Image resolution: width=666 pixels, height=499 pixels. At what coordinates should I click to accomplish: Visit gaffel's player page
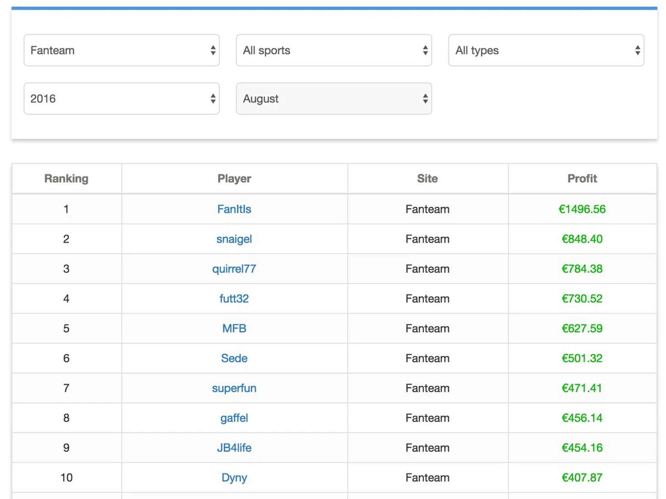click(x=234, y=418)
